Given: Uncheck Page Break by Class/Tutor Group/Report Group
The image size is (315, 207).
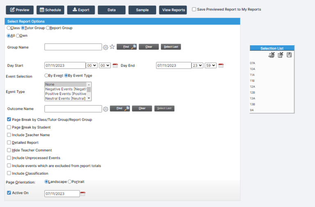Looking at the screenshot, I should point(9,119).
